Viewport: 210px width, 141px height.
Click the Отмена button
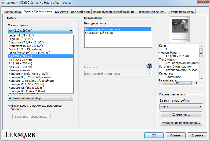click(176, 135)
